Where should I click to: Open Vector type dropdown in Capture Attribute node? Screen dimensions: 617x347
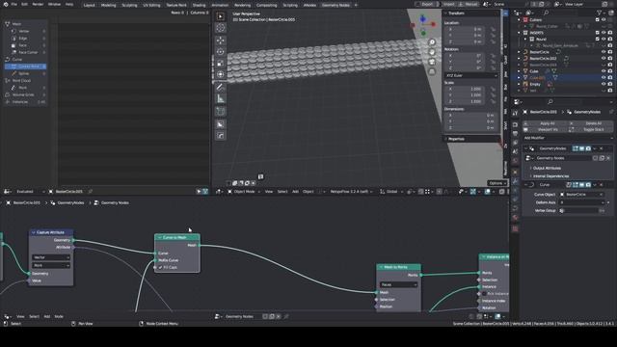(51, 257)
